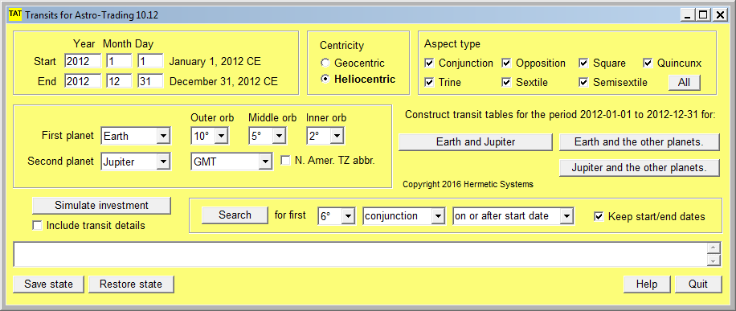736x311 pixels.
Task: Toggle the Quincunx aspect checkbox
Action: tap(648, 63)
